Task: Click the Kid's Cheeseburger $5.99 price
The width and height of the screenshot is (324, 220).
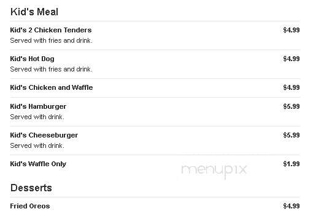Action: pyautogui.click(x=291, y=135)
